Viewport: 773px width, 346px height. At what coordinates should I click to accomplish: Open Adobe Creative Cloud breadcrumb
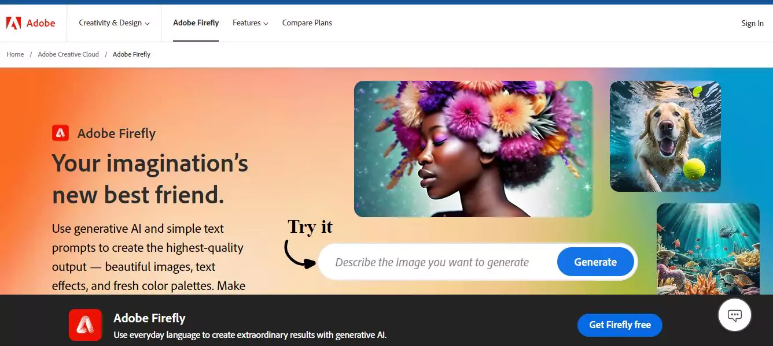[x=68, y=54]
